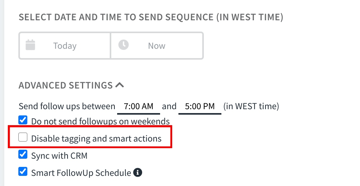This screenshot has height=186, width=360.
Task: Open the Today date picker field
Action: click(x=65, y=46)
